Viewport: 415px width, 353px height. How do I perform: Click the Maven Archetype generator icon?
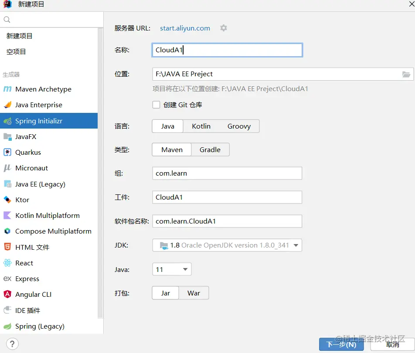pos(7,89)
